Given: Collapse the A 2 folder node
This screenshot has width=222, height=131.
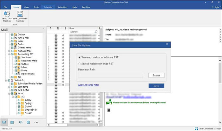Looking at the screenshot, I should tap(13, 97).
